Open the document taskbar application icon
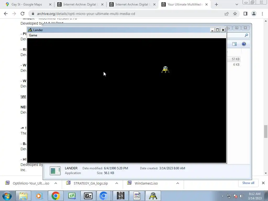The height and width of the screenshot is (201, 268). 137,196
